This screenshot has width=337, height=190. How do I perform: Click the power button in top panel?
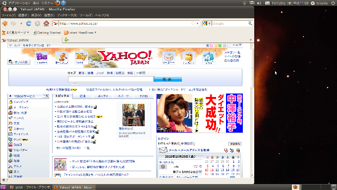(333, 3)
